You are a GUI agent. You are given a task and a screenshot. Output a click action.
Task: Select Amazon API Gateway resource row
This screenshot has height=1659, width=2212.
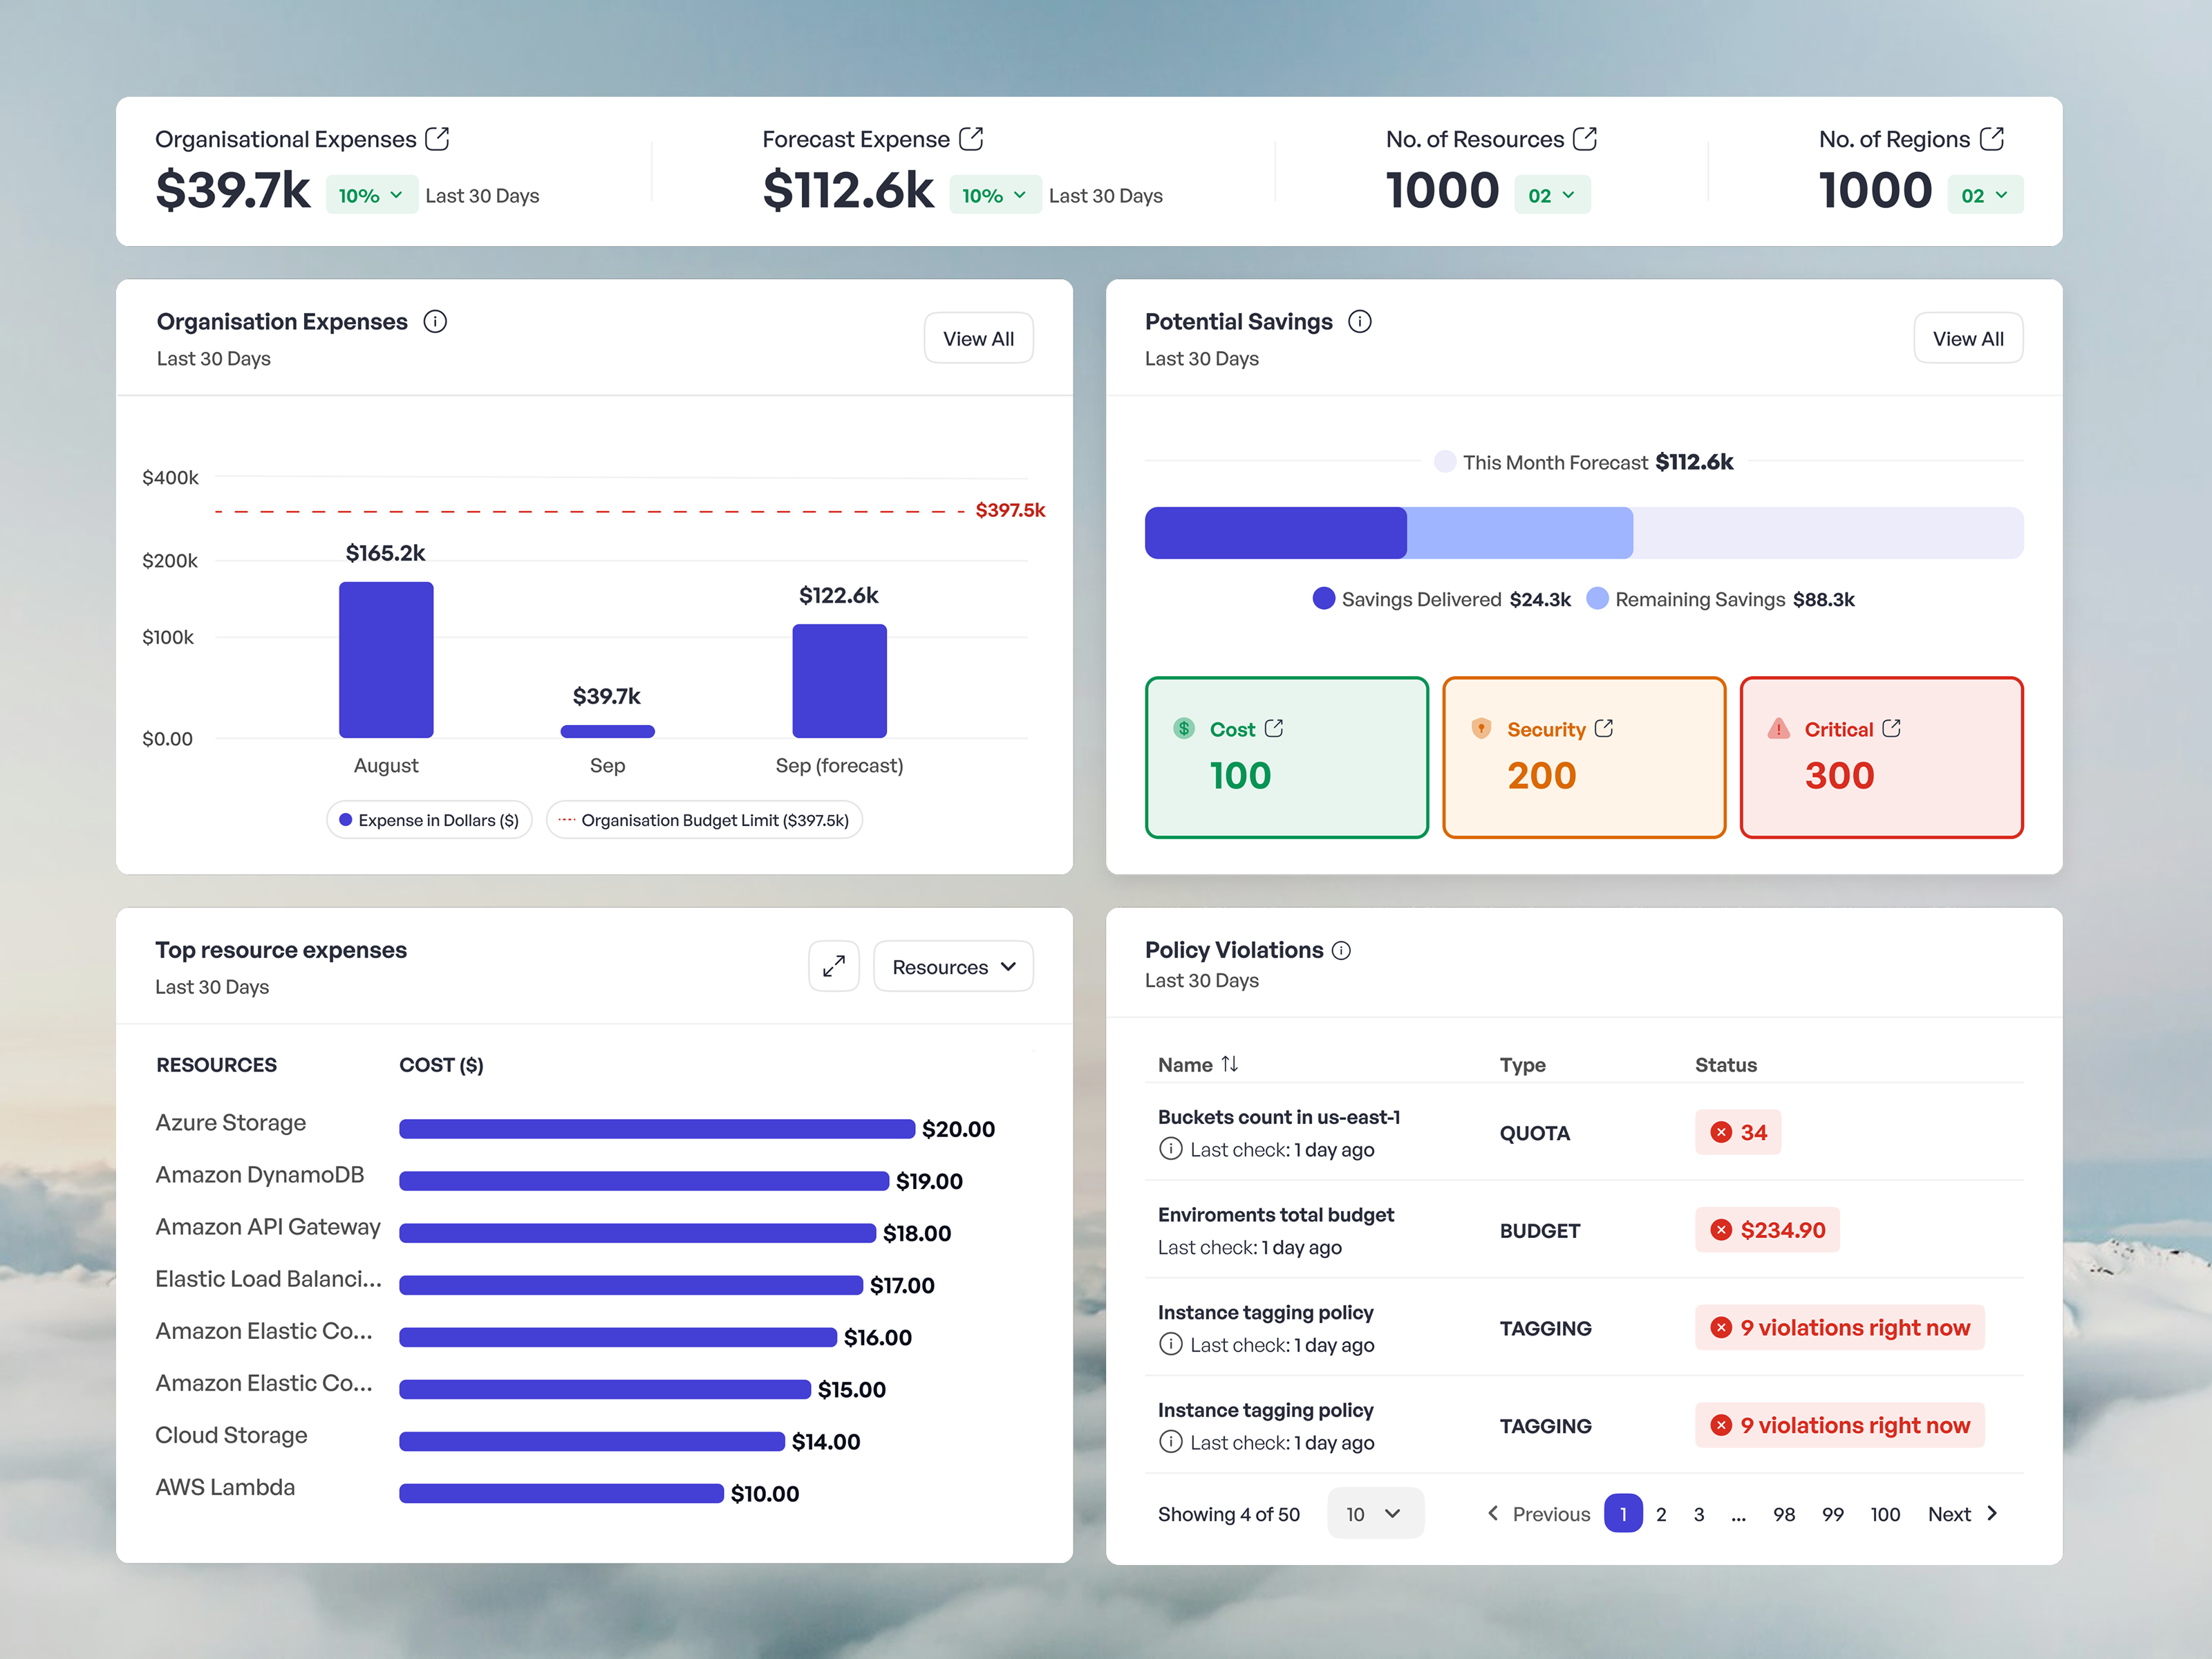coord(553,1231)
